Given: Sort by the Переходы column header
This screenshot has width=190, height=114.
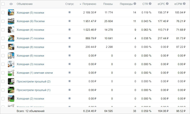Looking at the screenshot, I should coord(126,4).
